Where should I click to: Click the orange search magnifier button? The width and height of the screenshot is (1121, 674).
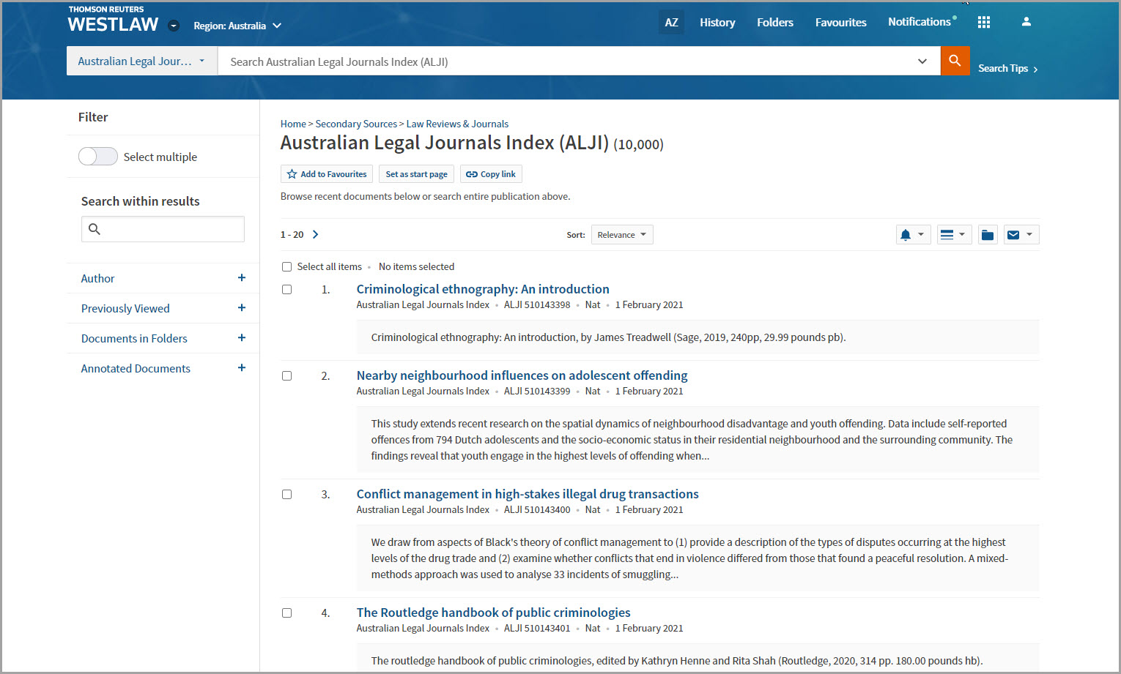tap(955, 61)
